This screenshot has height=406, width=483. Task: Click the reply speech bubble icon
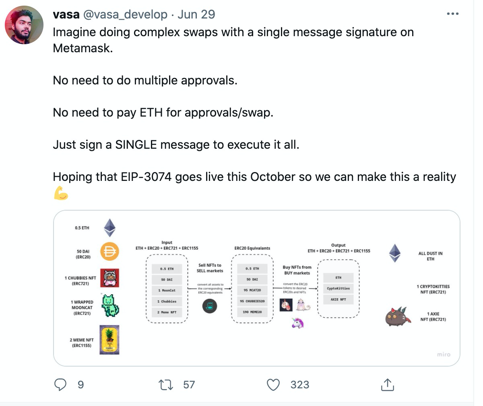pos(60,385)
